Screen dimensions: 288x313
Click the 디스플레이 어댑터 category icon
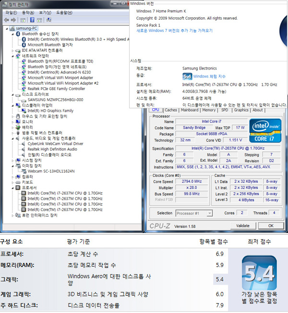pyautogui.click(x=18, y=105)
